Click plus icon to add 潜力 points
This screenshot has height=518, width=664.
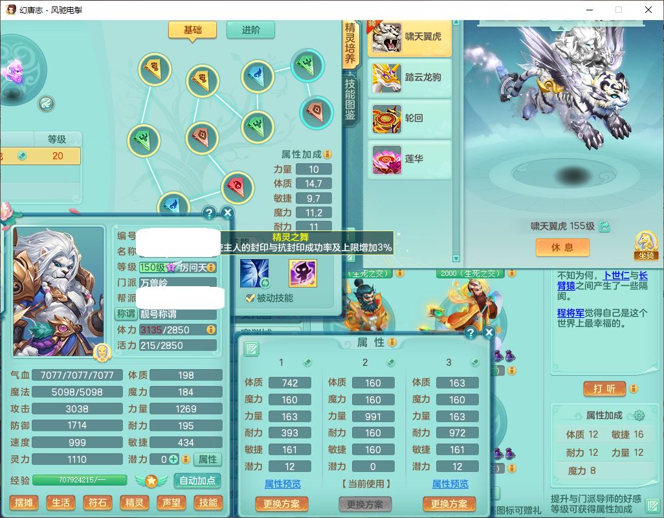click(173, 459)
